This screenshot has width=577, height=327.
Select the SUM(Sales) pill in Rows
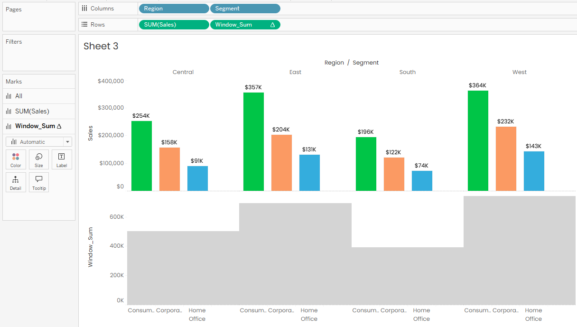(173, 25)
